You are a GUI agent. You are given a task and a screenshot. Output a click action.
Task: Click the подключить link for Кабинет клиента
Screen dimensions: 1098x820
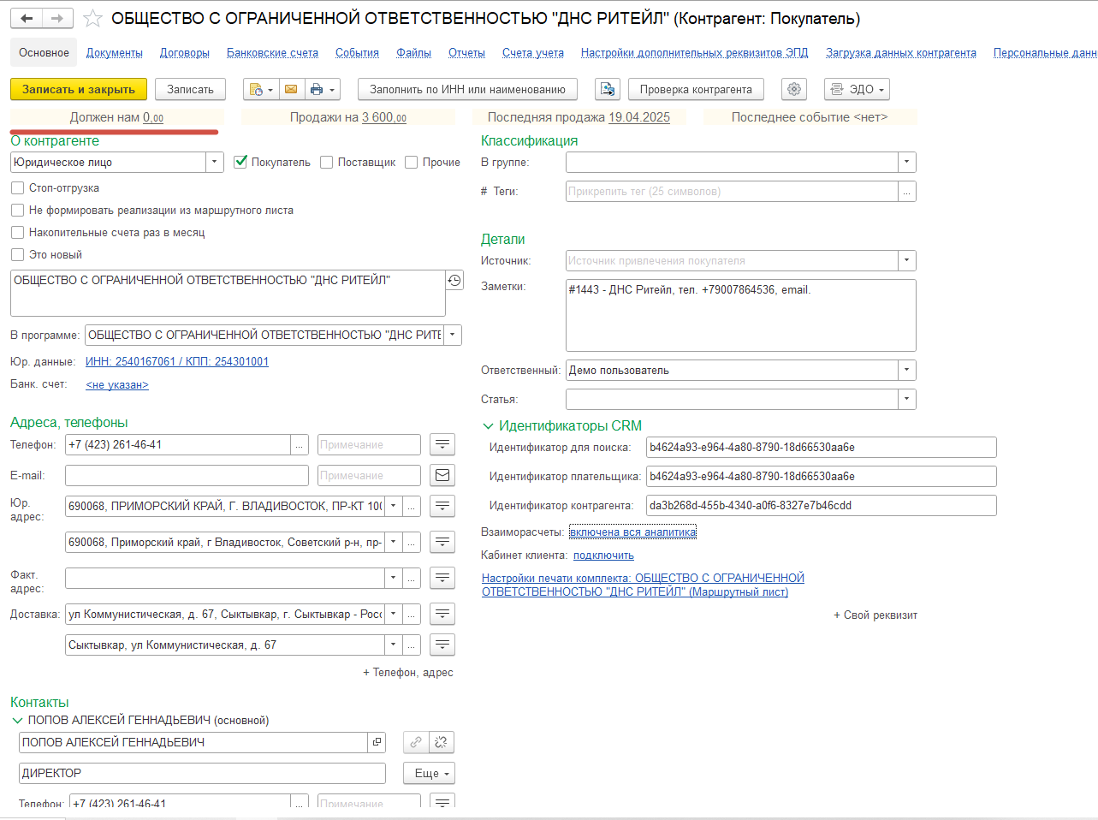tap(603, 555)
